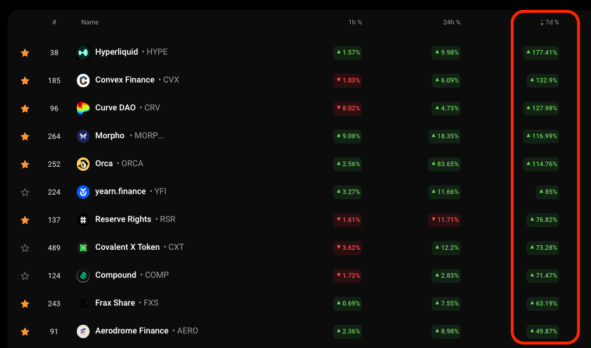591x348 pixels.
Task: Click Convex Finance 1h value 1.03%
Action: tap(347, 80)
